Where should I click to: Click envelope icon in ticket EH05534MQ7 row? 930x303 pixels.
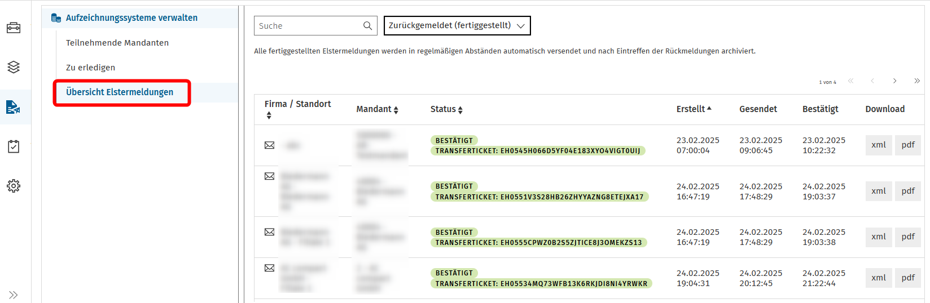[270, 268]
